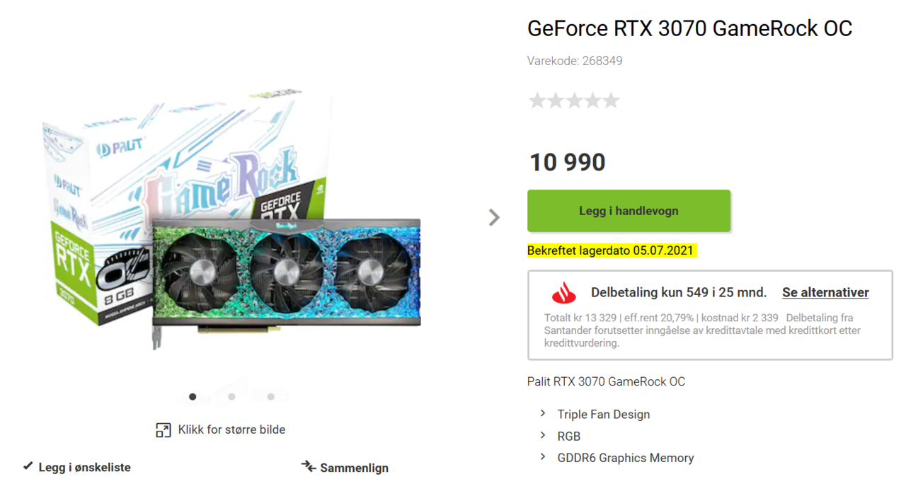Image resolution: width=906 pixels, height=479 pixels.
Task: Click the compare arrows icon
Action: tap(308, 466)
